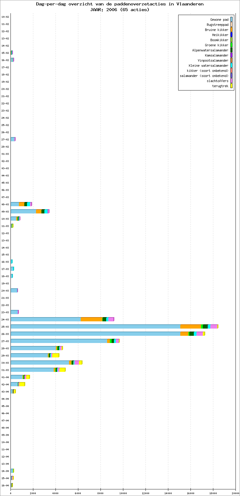Viewport: 240px width, 496px height.
Task: Click the Kamsalamander purple legend swatch
Action: tap(231, 55)
